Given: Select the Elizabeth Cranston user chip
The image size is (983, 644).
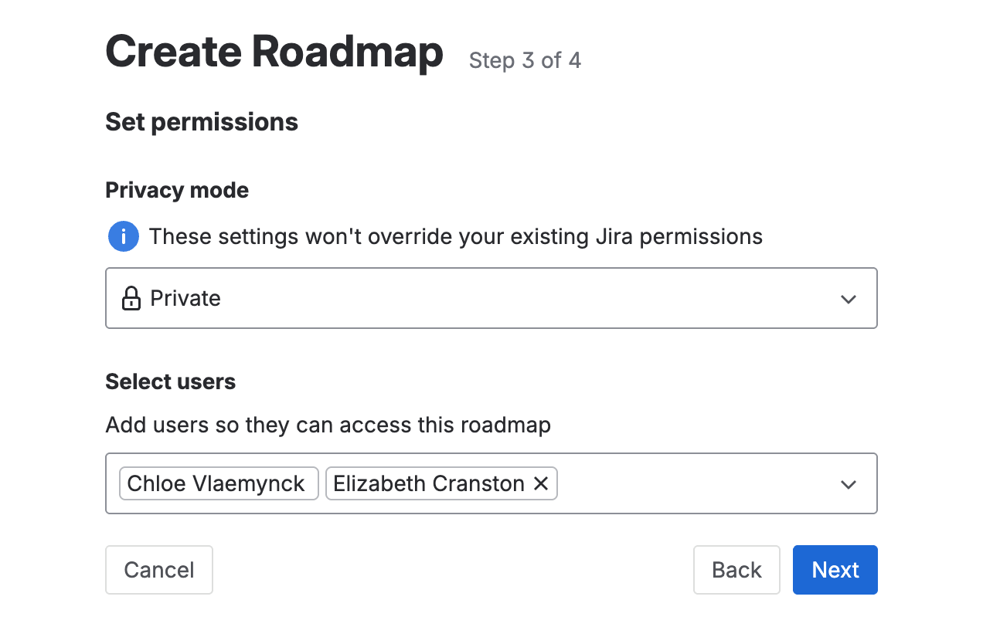Looking at the screenshot, I should 428,483.
